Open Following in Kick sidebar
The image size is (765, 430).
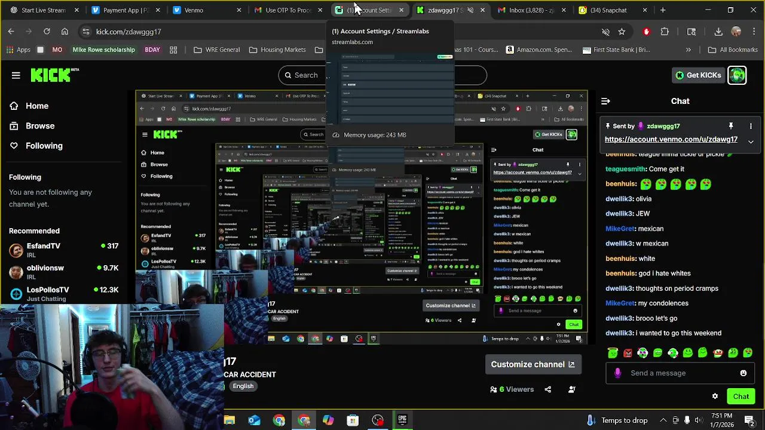[36, 146]
